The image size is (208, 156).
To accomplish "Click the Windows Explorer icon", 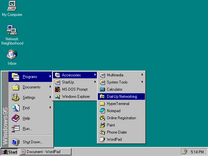I will (58, 97).
